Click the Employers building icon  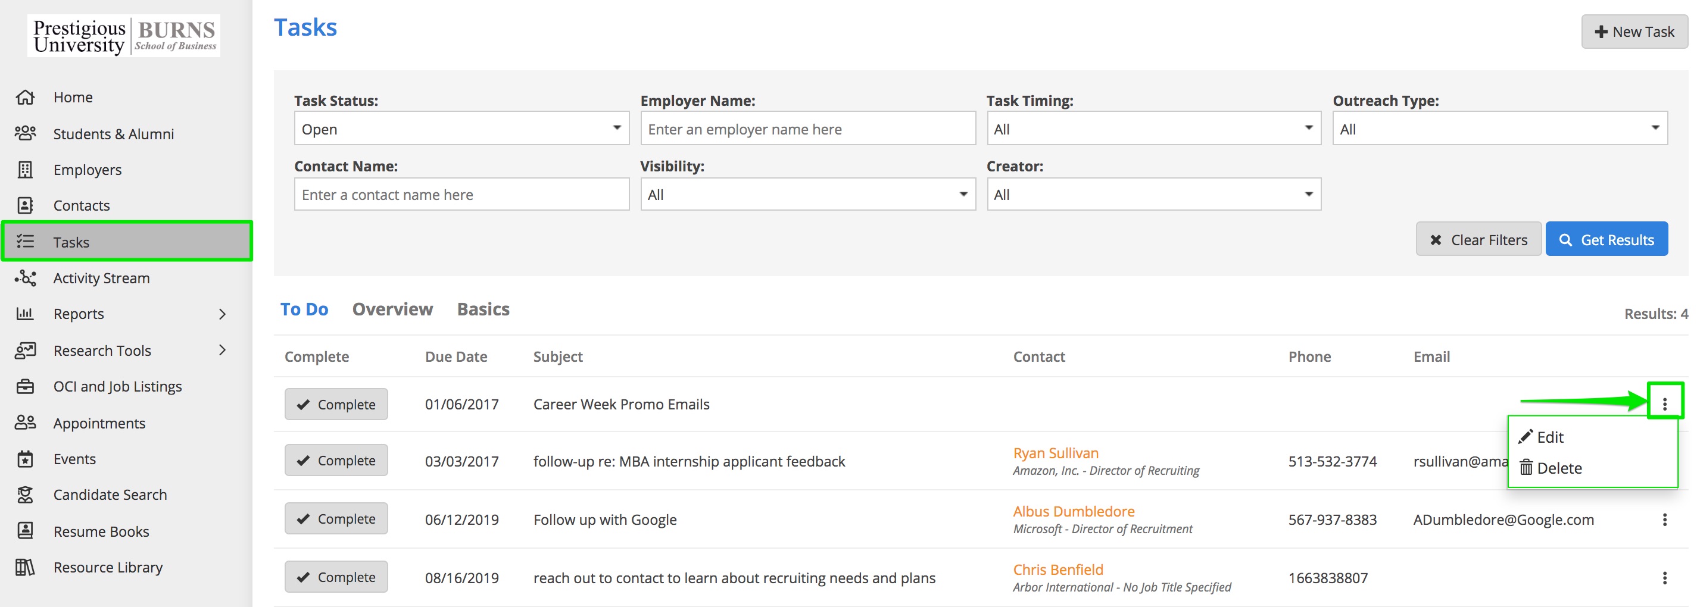25,170
